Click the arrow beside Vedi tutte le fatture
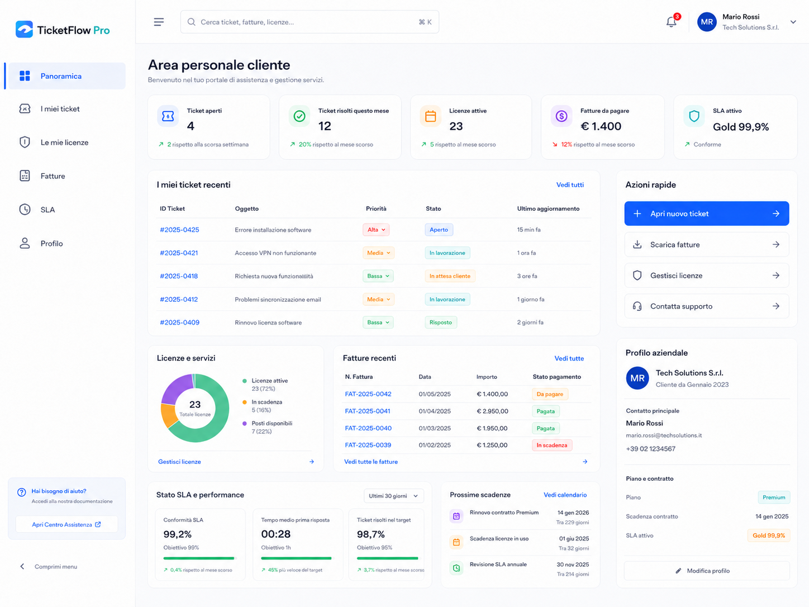The image size is (809, 607). coord(585,462)
